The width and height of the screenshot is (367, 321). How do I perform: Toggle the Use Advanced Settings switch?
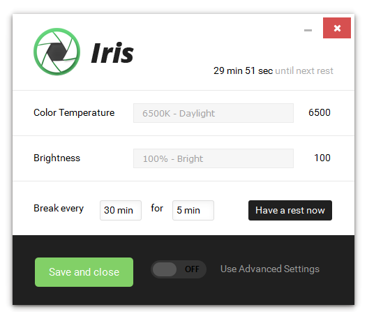coord(179,269)
